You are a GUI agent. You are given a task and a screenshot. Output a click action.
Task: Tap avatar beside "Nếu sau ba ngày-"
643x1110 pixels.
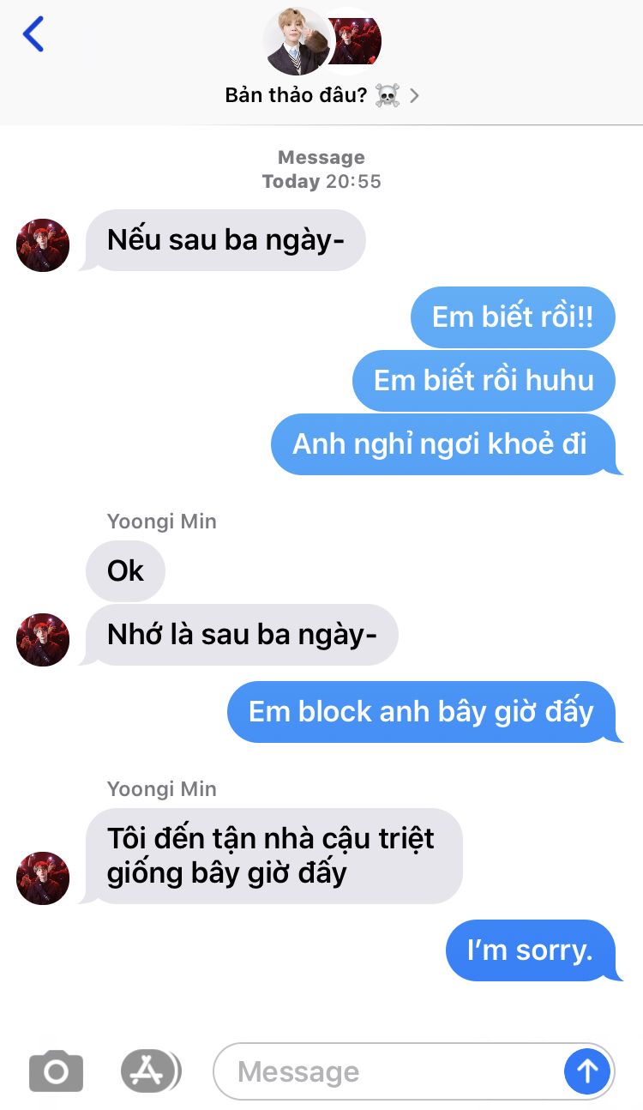(x=43, y=244)
